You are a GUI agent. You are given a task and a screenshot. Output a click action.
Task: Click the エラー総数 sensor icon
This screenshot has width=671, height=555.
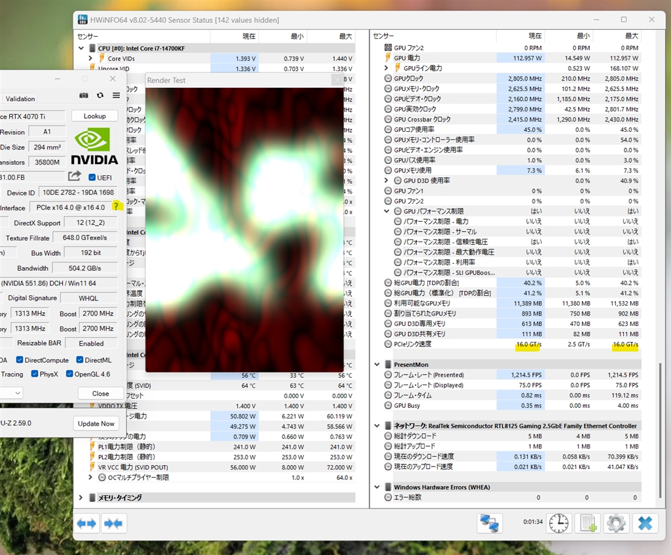click(388, 497)
